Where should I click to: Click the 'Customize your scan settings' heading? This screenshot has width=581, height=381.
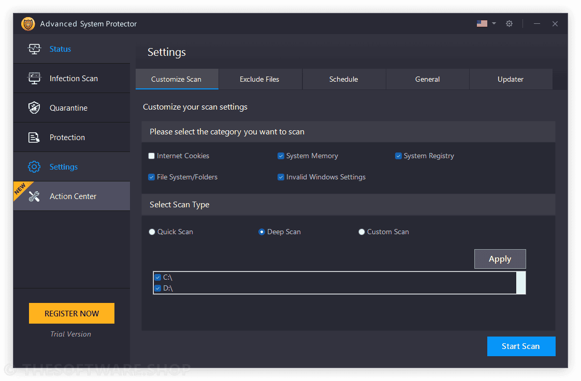point(195,107)
